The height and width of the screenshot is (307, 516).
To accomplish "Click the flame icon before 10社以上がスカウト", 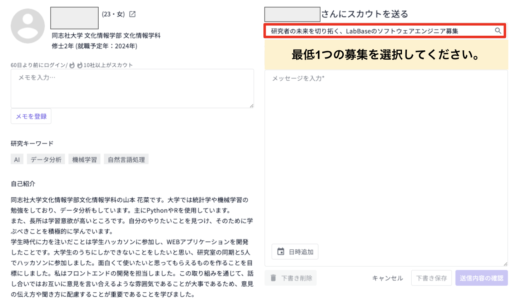I will [x=80, y=65].
